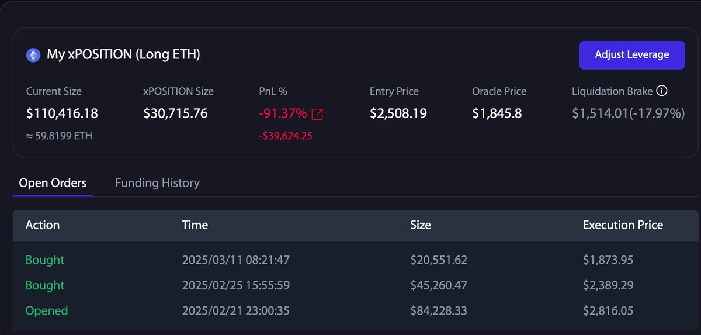The height and width of the screenshot is (335, 701).
Task: Click the $1,845.8 oracle price value
Action: pyautogui.click(x=497, y=113)
